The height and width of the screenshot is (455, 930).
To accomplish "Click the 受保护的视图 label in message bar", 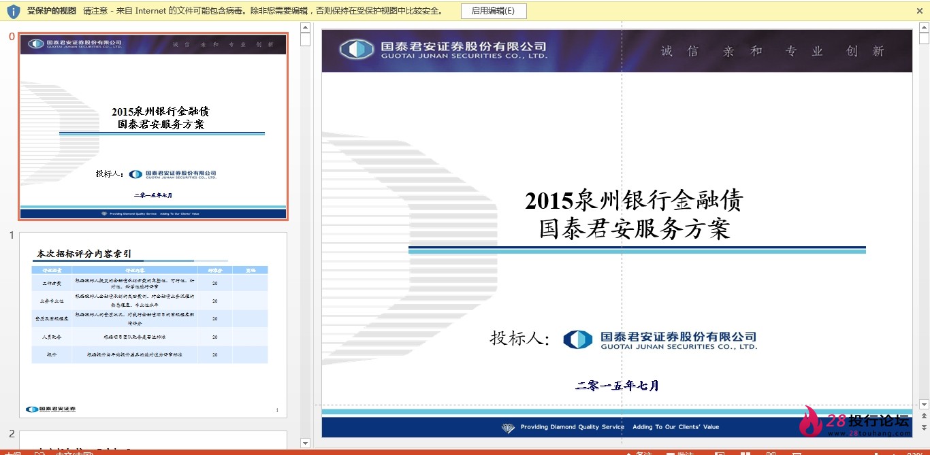I will 52,11.
